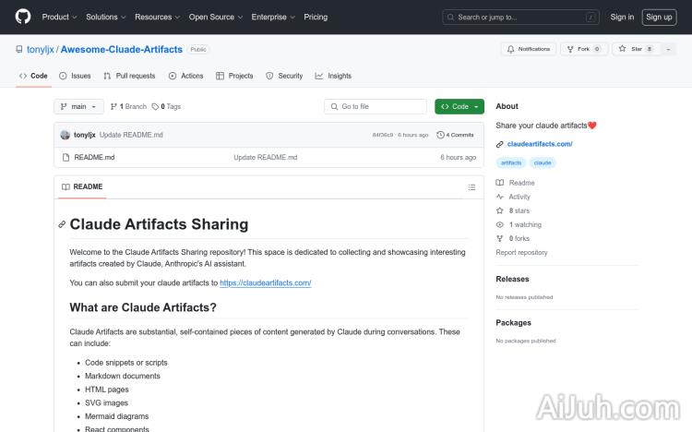Open Update README.md commit in file row
The image size is (692, 432).
(x=266, y=157)
